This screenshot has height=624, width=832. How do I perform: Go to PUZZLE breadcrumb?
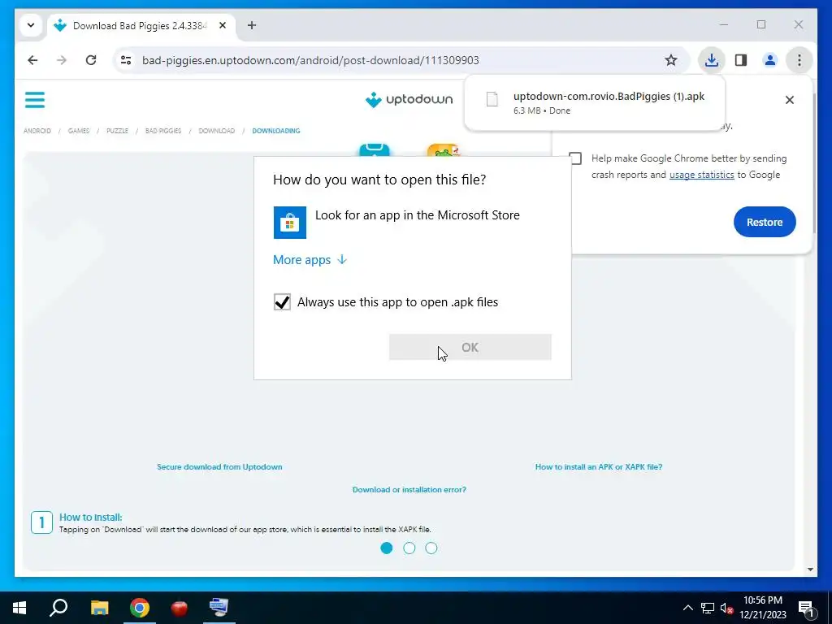pos(117,131)
